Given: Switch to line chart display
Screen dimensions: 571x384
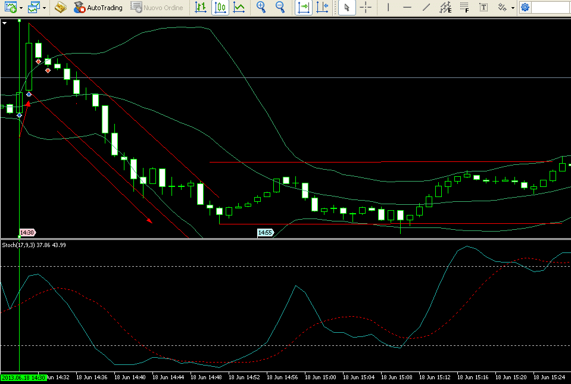Looking at the screenshot, I should 239,7.
